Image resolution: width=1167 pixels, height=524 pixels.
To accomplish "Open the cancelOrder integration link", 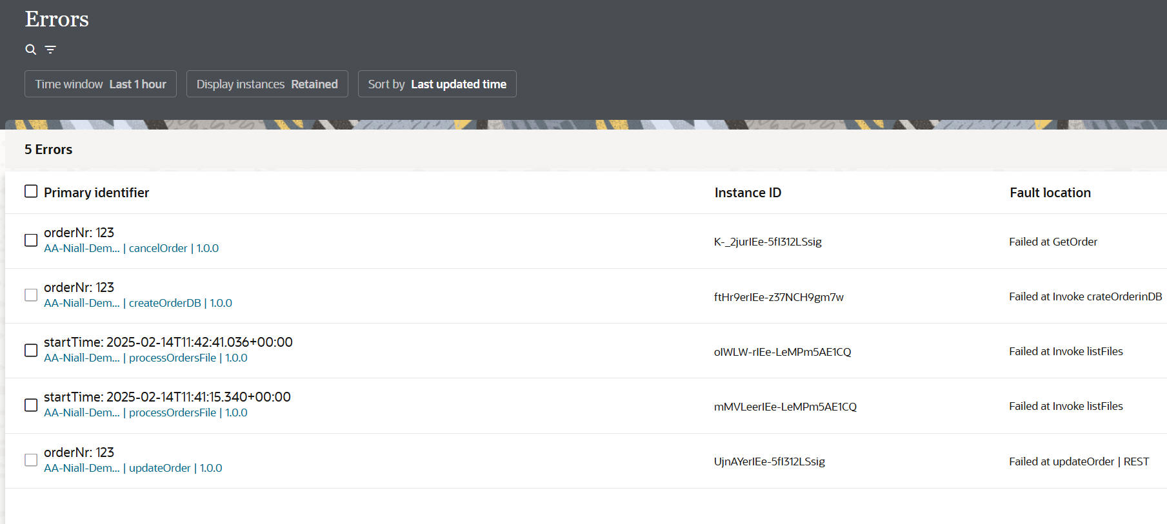I will click(x=158, y=248).
